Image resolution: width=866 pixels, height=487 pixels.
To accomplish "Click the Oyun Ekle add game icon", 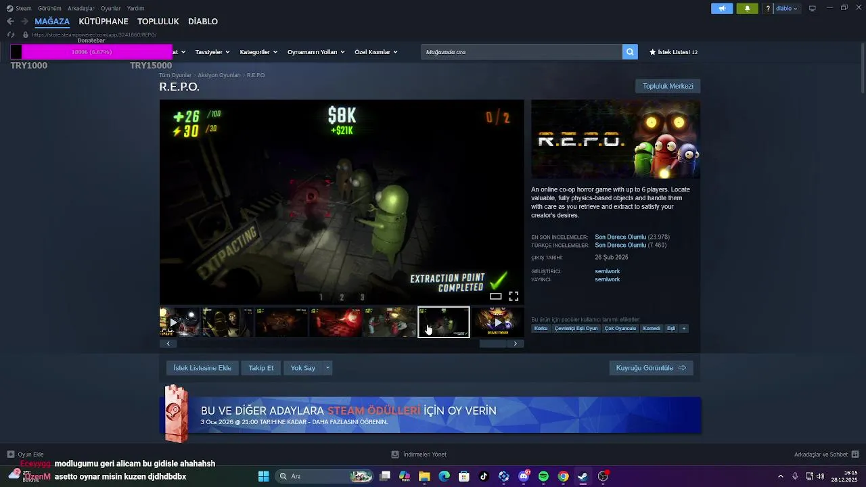I will pyautogui.click(x=10, y=455).
